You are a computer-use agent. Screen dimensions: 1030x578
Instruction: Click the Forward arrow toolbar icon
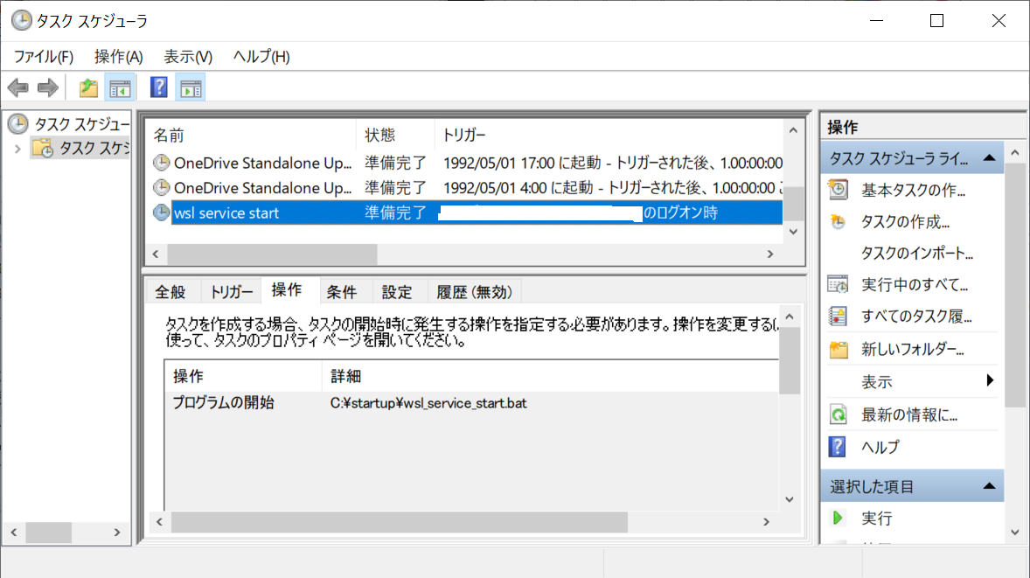click(48, 87)
